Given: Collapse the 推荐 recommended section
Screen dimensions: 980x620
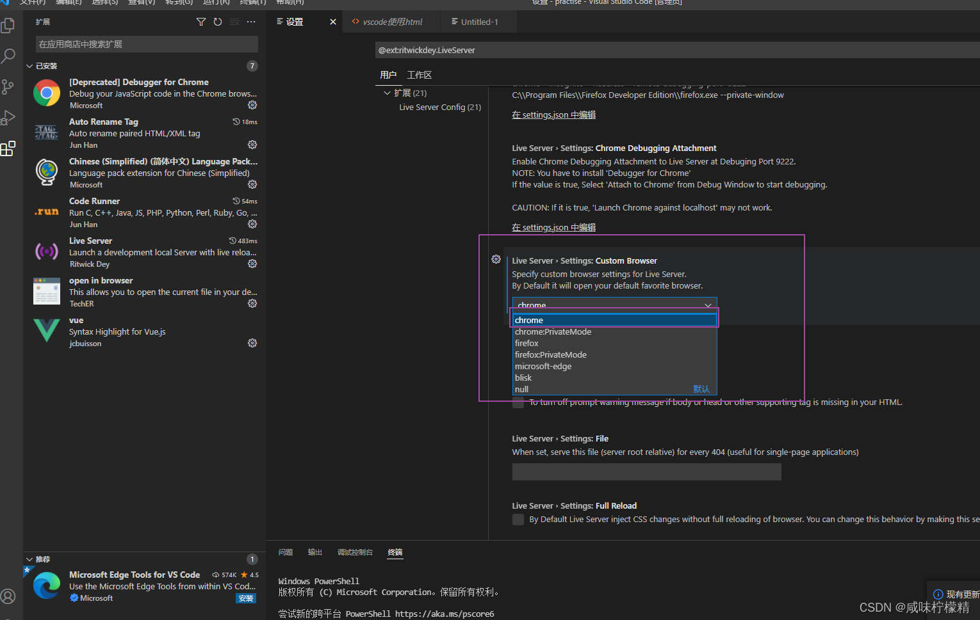Looking at the screenshot, I should pyautogui.click(x=29, y=559).
